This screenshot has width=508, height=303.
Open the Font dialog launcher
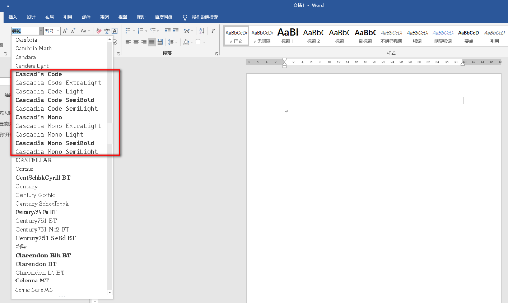(x=118, y=54)
